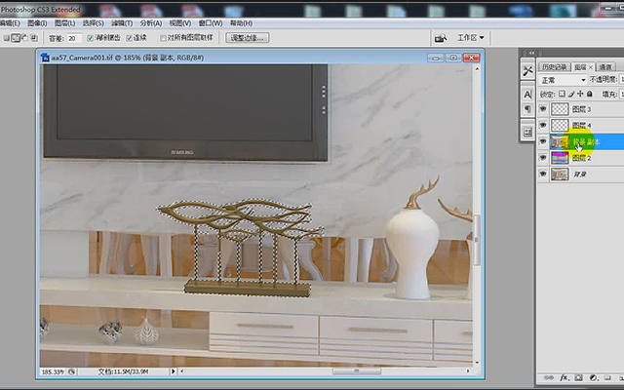Click the fx layer style icon
Viewport: 624px width, 390px height.
coord(564,377)
